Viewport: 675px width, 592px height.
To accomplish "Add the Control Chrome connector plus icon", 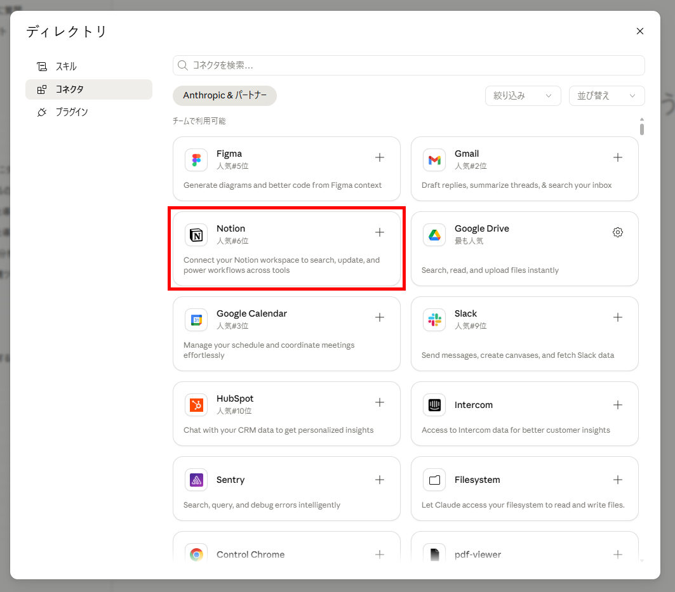I will point(379,555).
